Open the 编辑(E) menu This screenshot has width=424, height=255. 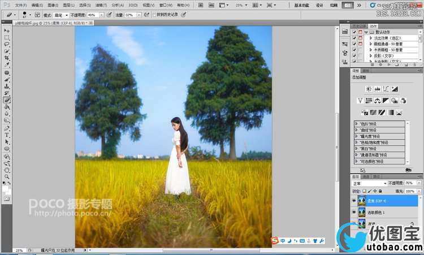[x=37, y=5]
